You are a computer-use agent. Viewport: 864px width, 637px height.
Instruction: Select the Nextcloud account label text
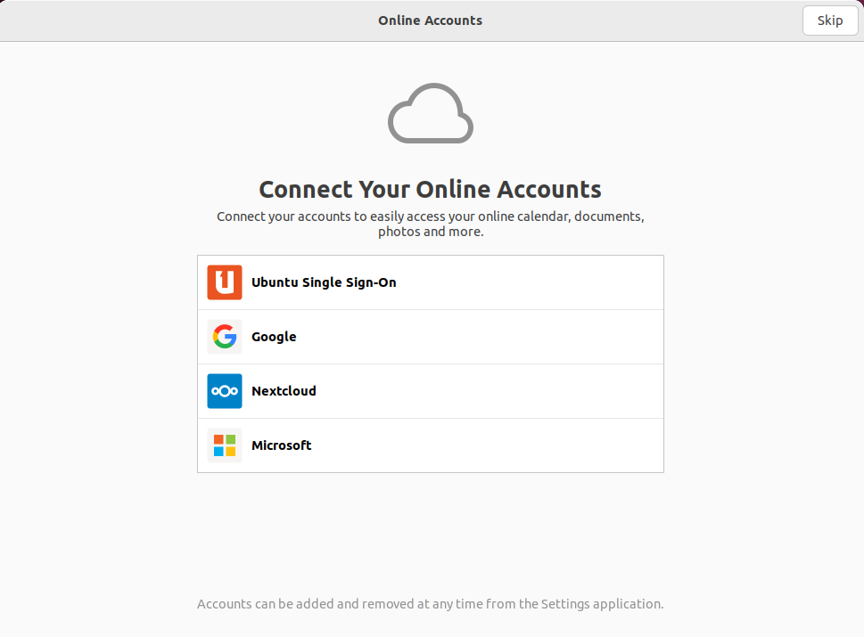pyautogui.click(x=284, y=391)
